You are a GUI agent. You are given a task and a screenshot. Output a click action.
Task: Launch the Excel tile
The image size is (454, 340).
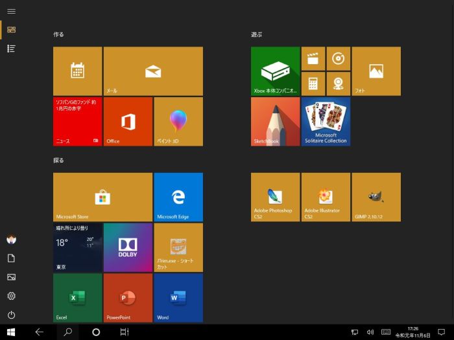[x=77, y=297]
